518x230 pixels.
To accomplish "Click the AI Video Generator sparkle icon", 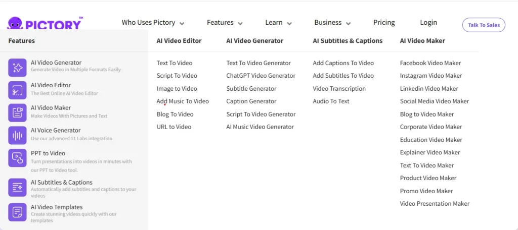I will (17, 68).
